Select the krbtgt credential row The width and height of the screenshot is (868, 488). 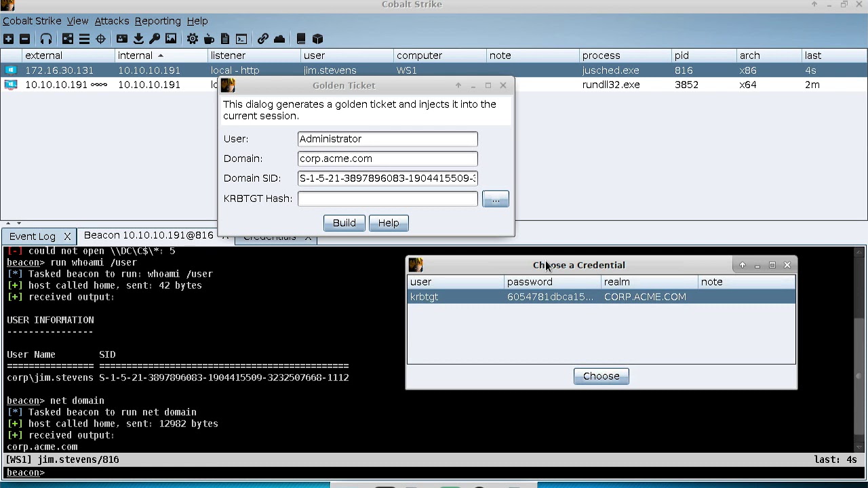(601, 297)
